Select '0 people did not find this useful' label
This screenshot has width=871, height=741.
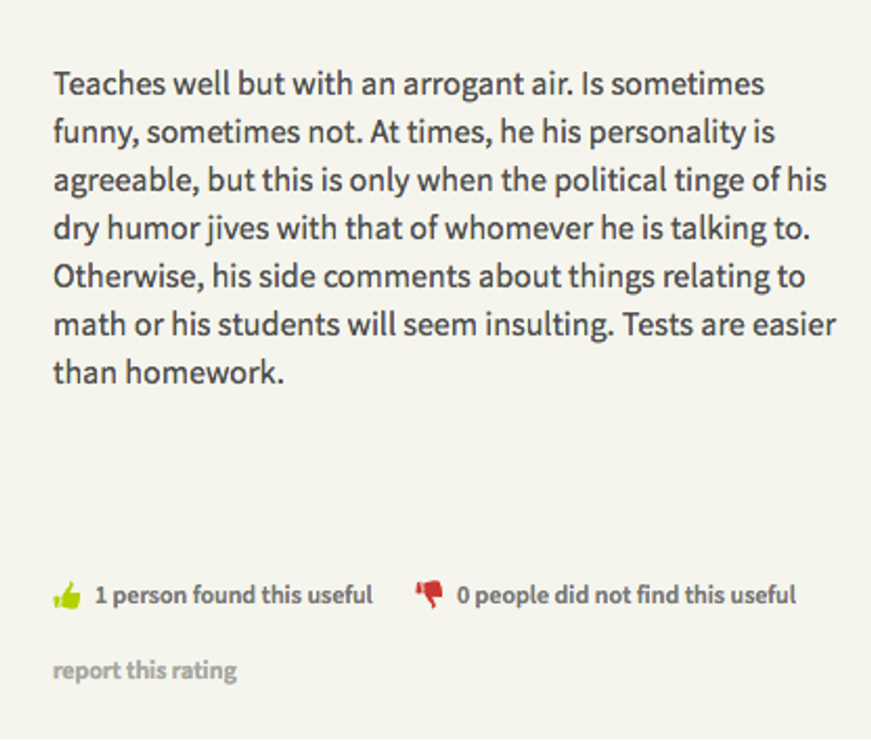coord(626,595)
